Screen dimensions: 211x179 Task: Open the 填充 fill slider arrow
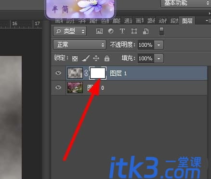point(158,58)
